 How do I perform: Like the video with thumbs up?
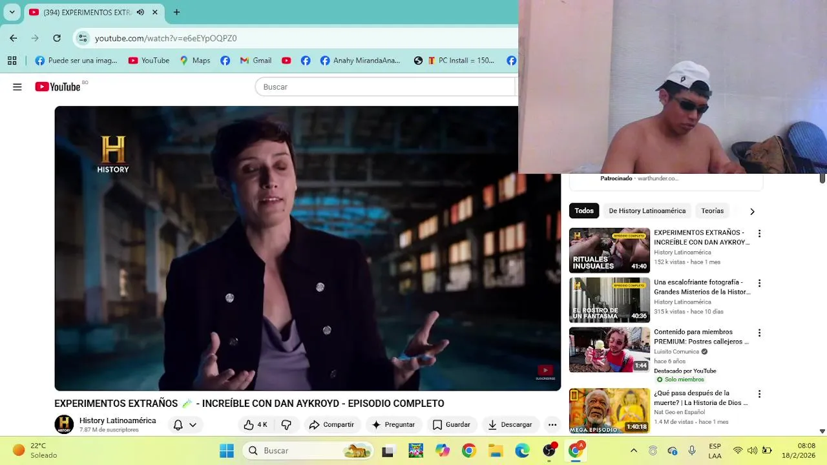255,424
